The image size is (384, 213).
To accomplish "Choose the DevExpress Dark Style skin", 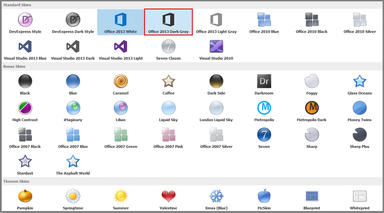I will point(73,22).
